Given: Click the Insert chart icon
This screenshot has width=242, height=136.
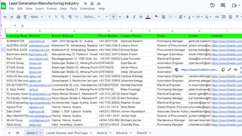Looking at the screenshot, I should point(230,17).
